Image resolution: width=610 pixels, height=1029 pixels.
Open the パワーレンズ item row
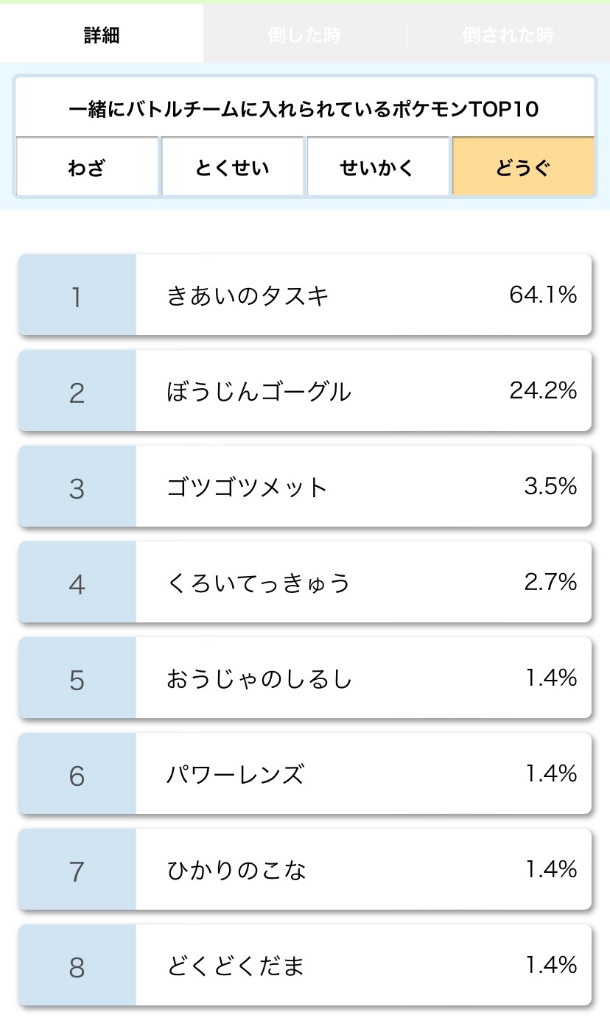point(305,774)
